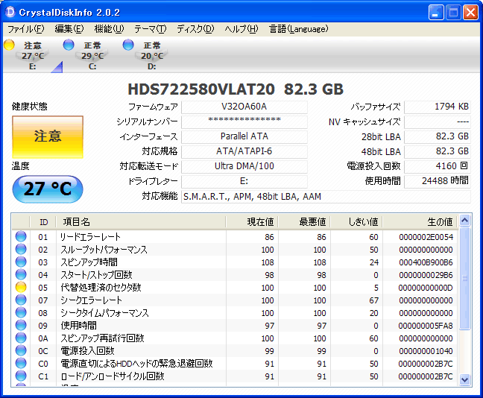Click status icon for 09 使用時間 row
This screenshot has height=398, width=483.
pos(21,325)
